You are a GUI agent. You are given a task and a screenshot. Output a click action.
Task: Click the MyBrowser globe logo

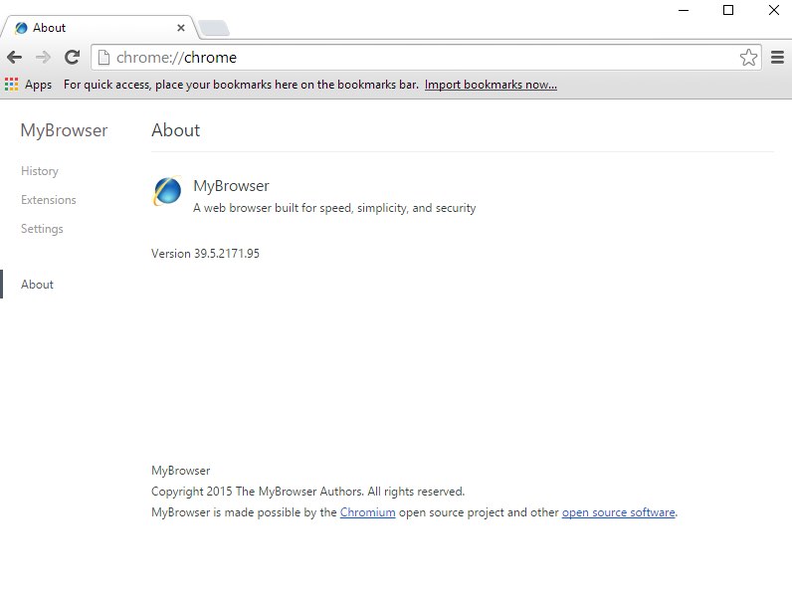click(167, 191)
